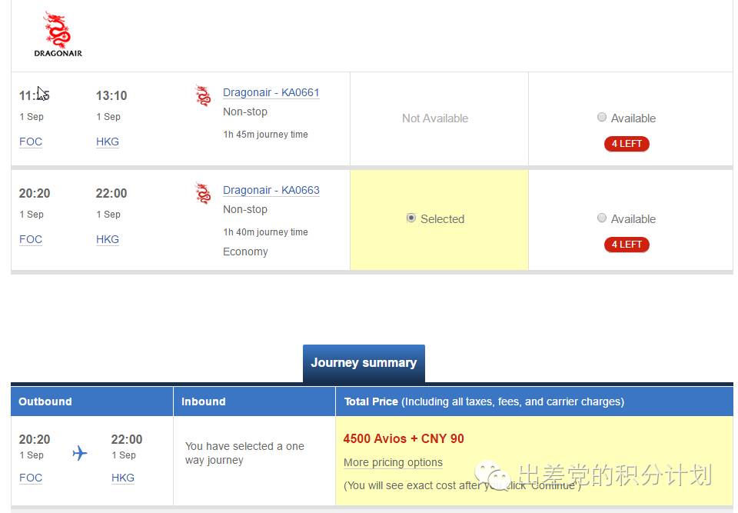Click the HKG airport link for the 13:10 arrival
Viewport: 738px width, 513px height.
pos(108,142)
